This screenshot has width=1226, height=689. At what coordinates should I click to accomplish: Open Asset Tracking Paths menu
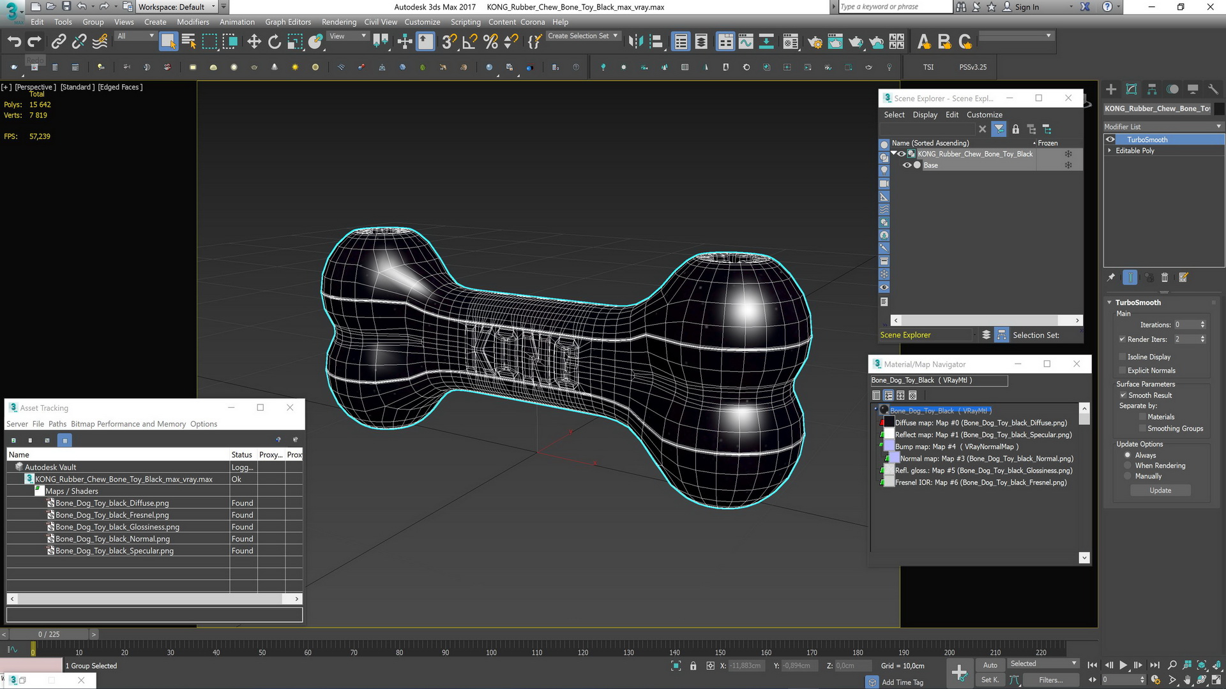pyautogui.click(x=57, y=424)
